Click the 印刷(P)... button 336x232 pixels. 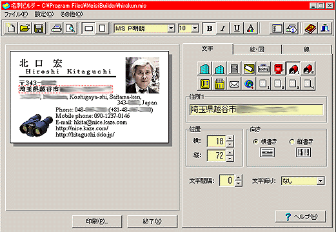[x=97, y=221]
